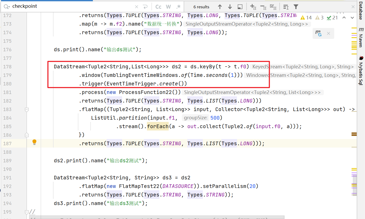Image resolution: width=365 pixels, height=219 pixels.
Task: Click the brown error stripe marker near line 186
Action: [354, 134]
